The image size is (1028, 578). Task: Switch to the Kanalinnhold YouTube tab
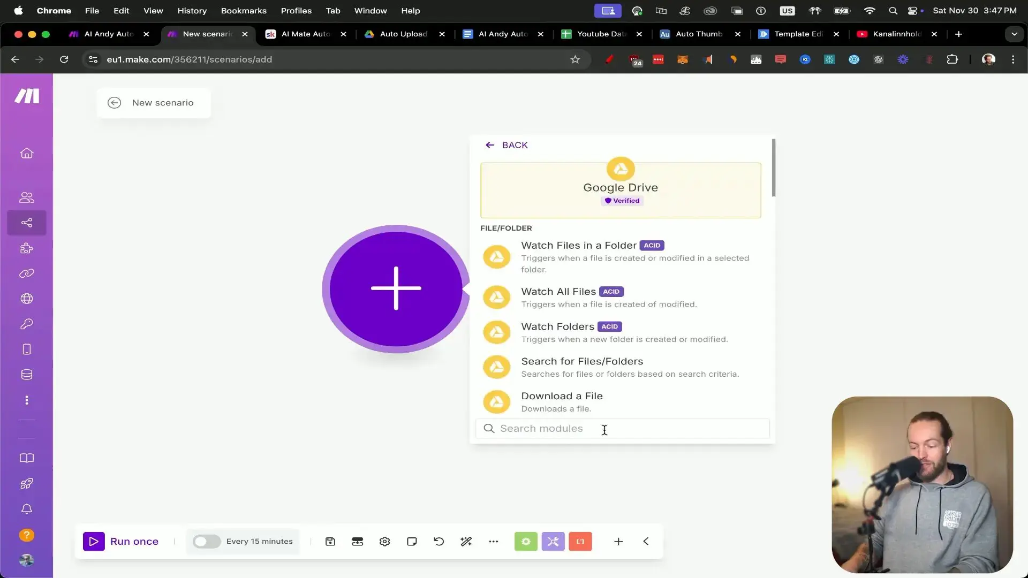(897, 34)
